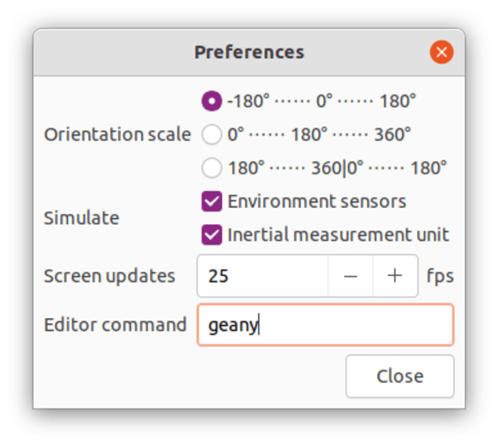Increase screen updates with the plus button
Viewport: 497px width, 445px height.
(396, 276)
